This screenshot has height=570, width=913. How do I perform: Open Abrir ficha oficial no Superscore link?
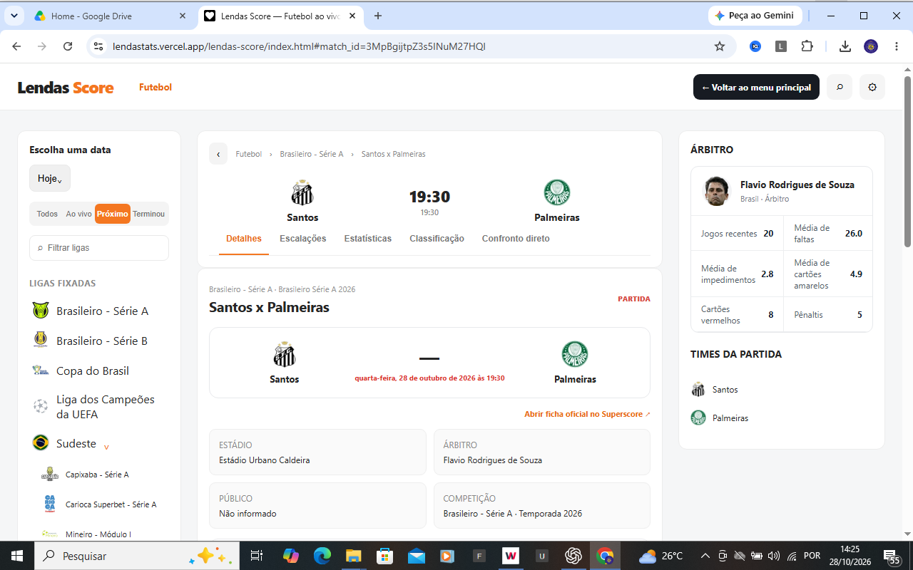[x=587, y=414]
